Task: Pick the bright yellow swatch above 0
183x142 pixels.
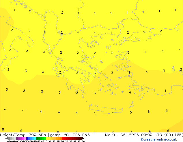Action: [x=47, y=138]
